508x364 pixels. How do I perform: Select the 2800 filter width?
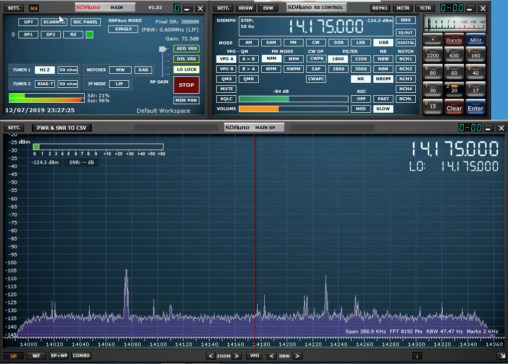(338, 69)
